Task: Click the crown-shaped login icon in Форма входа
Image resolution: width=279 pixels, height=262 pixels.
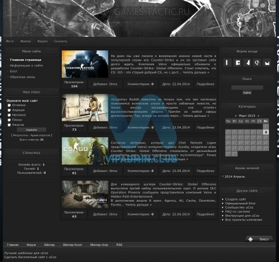Action: tap(267, 63)
